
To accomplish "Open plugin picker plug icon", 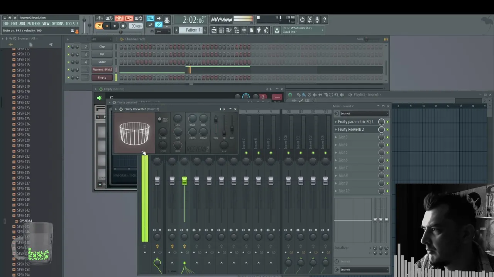I will 259,30.
